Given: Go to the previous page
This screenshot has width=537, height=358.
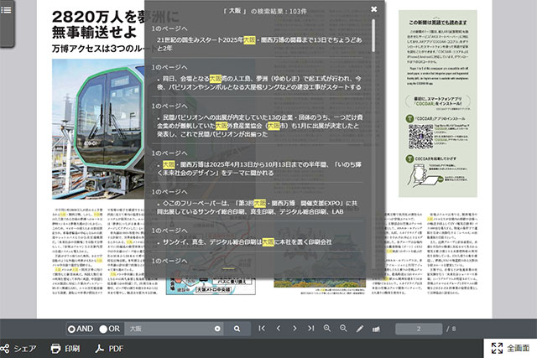Looking at the screenshot, I should click(x=279, y=328).
